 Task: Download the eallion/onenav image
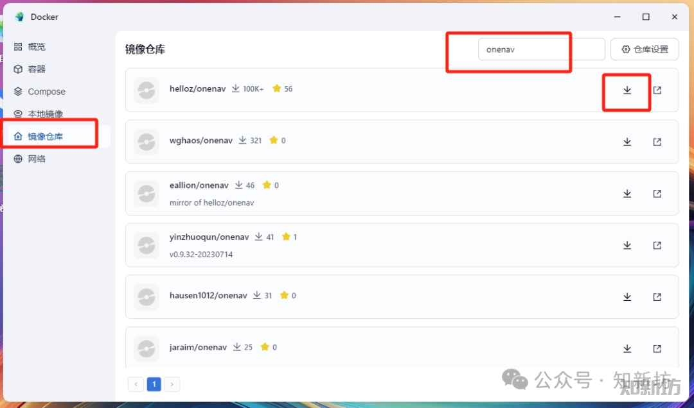(x=627, y=194)
